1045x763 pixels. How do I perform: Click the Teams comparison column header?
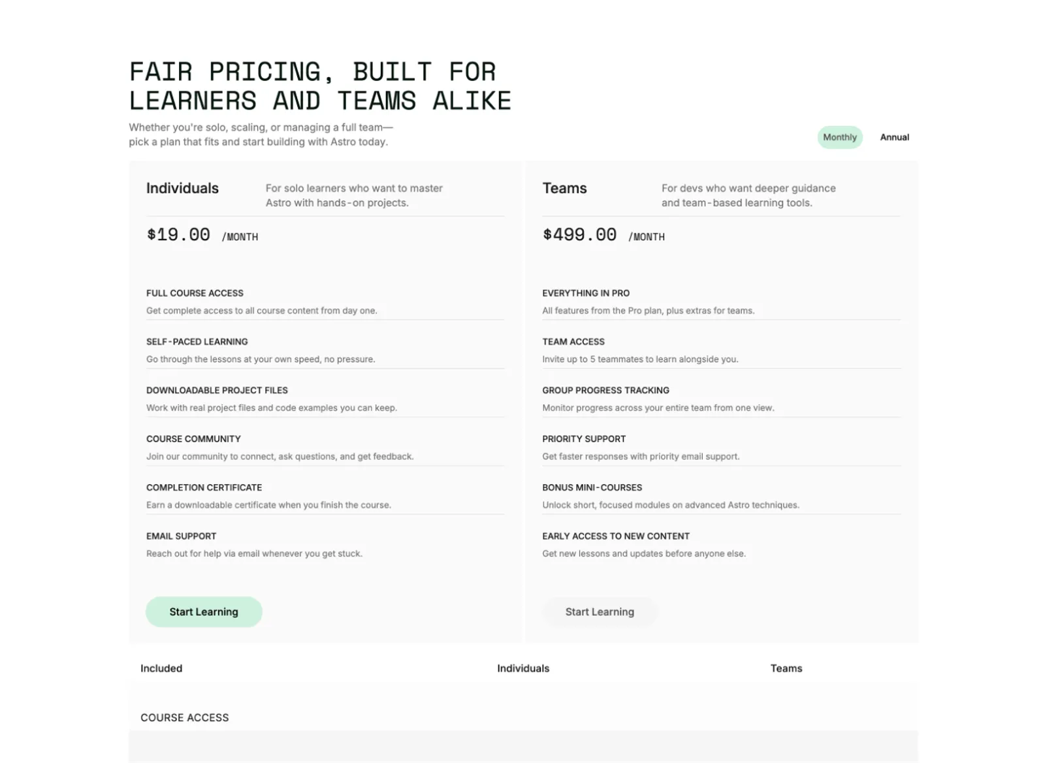(x=786, y=668)
